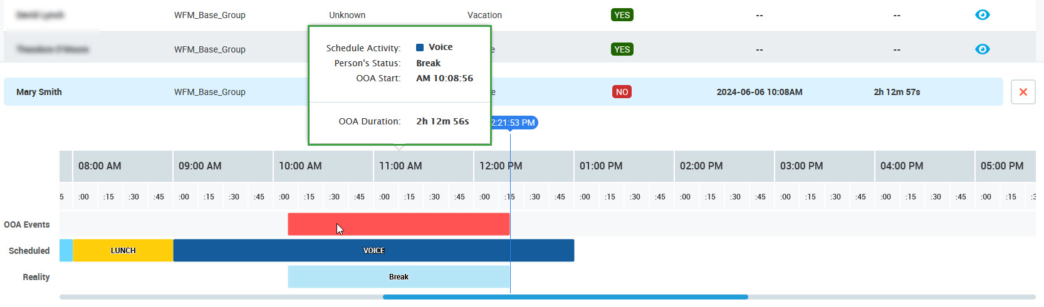Select the Mary Smith agent name
This screenshot has width=1044, height=307.
point(39,92)
